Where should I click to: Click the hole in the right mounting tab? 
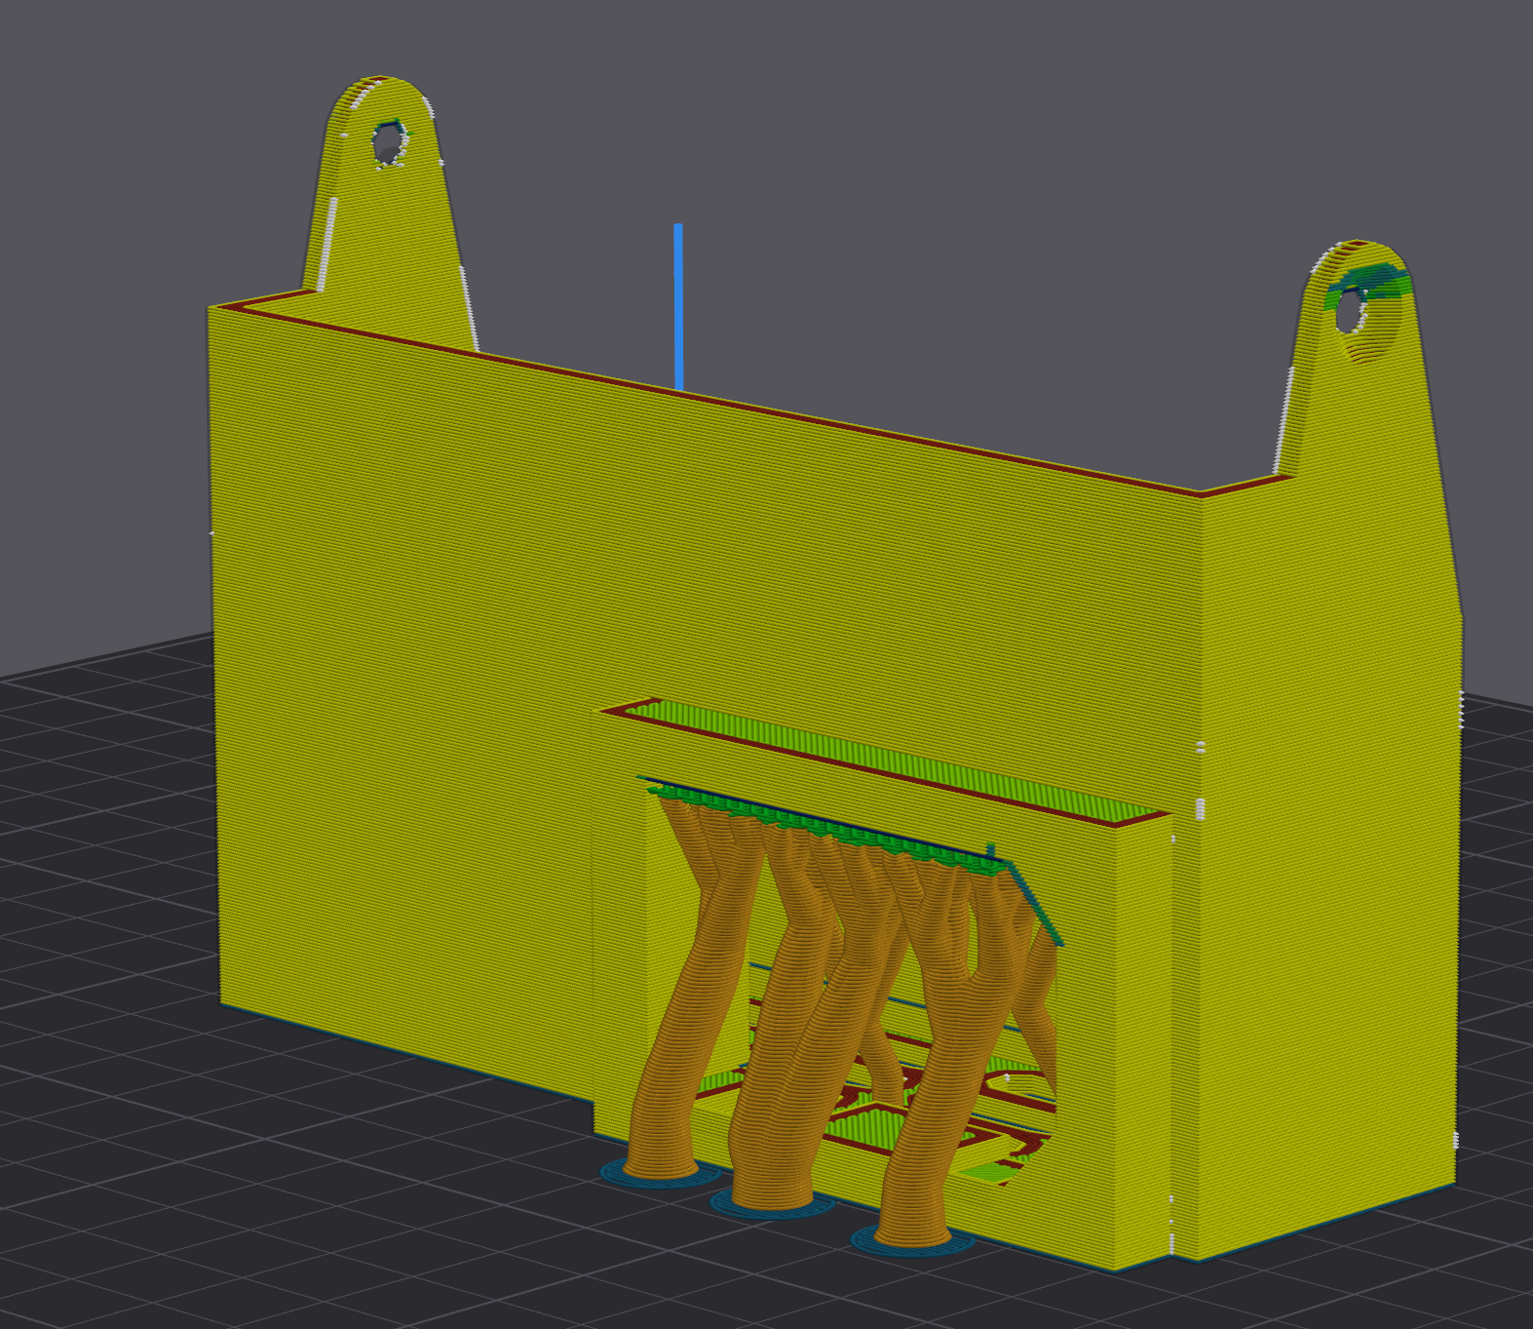(1351, 313)
